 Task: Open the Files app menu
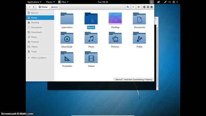pyautogui.click(x=63, y=2)
